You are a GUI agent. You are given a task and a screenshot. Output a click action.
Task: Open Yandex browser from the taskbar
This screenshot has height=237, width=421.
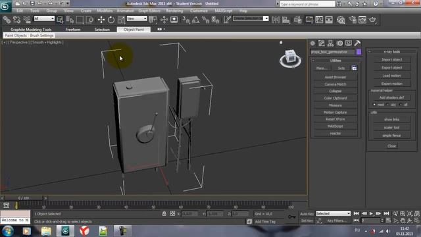[x=84, y=231]
